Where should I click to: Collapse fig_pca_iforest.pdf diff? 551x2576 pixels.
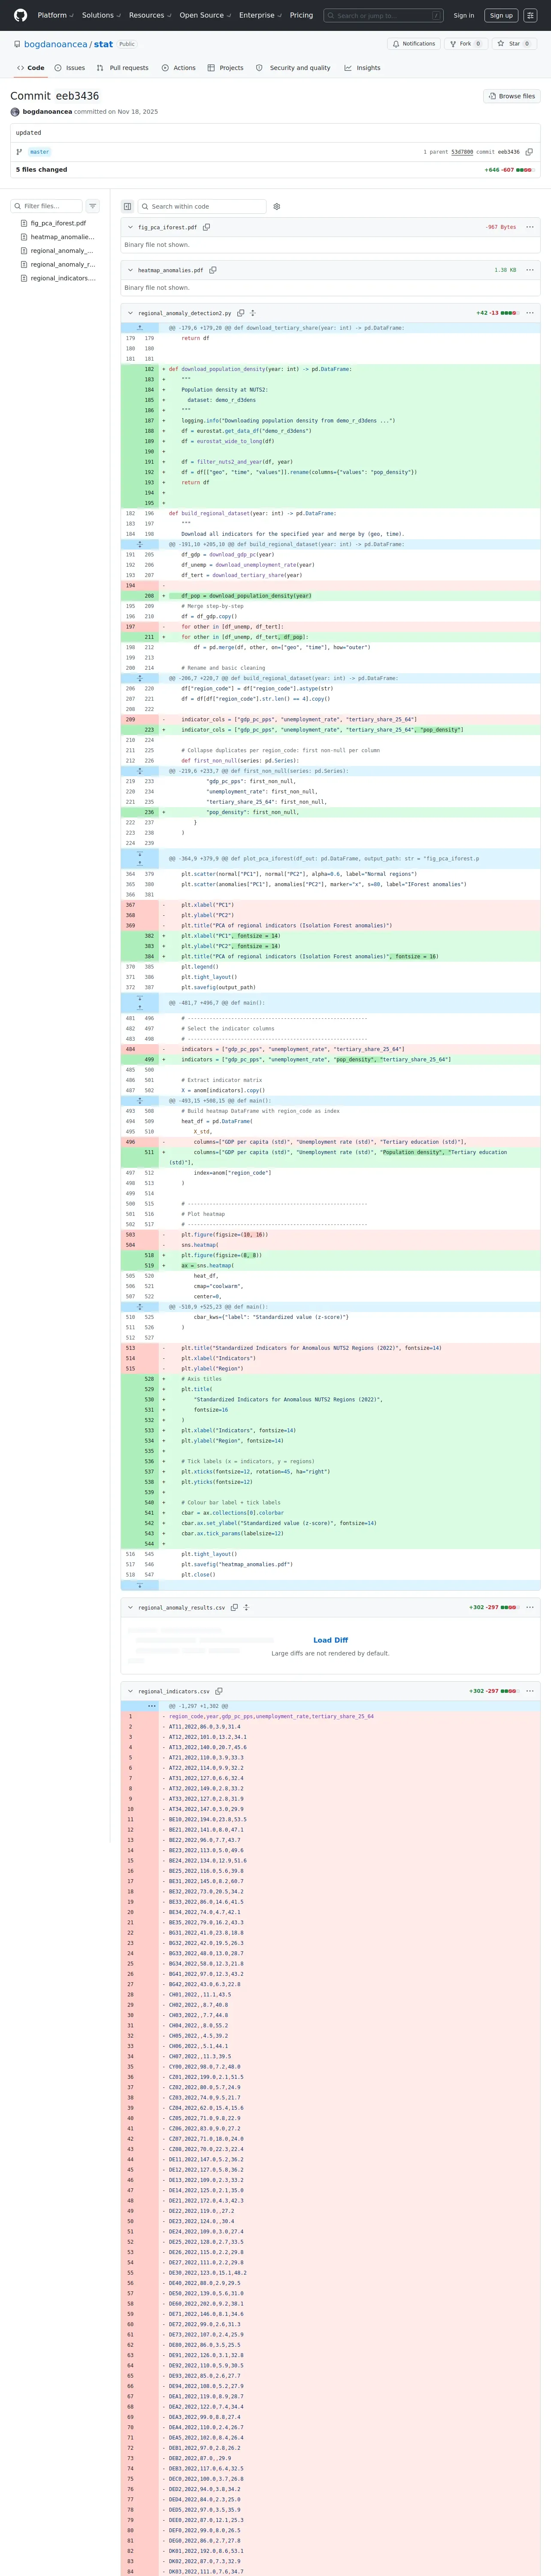pos(131,227)
